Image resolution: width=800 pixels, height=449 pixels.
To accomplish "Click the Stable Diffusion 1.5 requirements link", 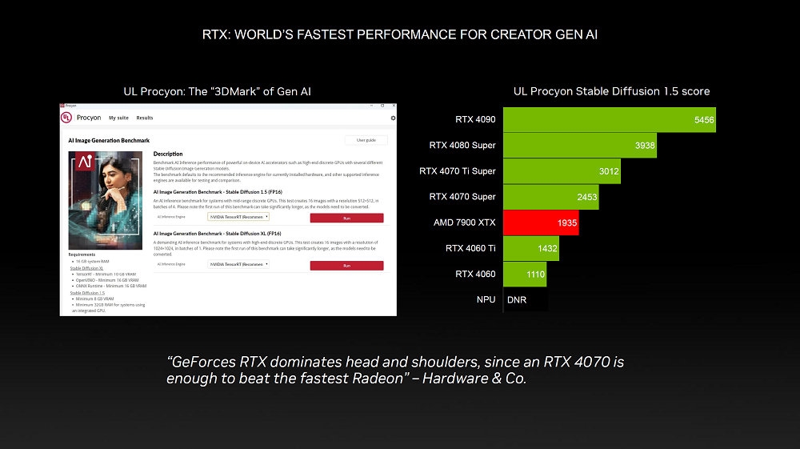I will click(86, 293).
